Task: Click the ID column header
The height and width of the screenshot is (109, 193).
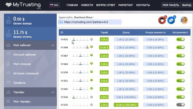Action: 62,32
